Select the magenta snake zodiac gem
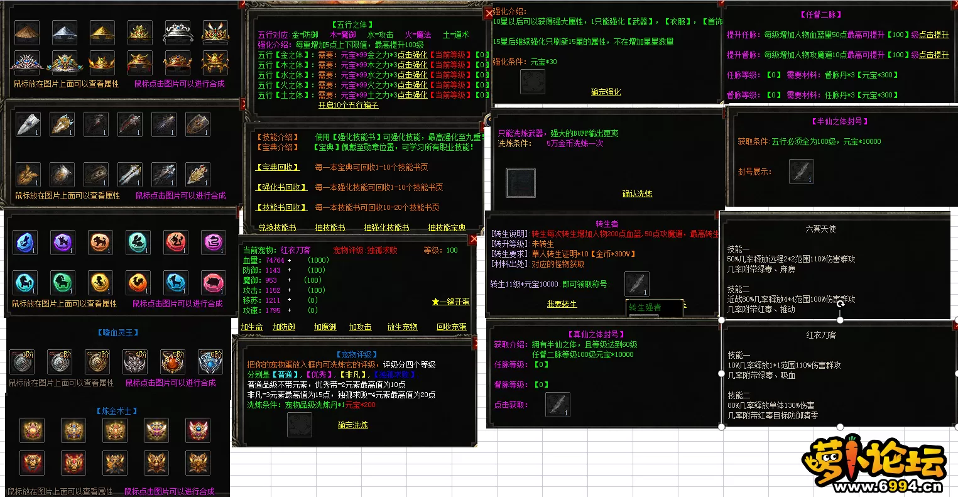 [x=214, y=242]
